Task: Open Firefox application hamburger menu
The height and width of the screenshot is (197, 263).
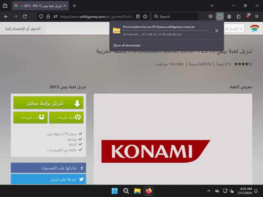Action: click(x=257, y=16)
